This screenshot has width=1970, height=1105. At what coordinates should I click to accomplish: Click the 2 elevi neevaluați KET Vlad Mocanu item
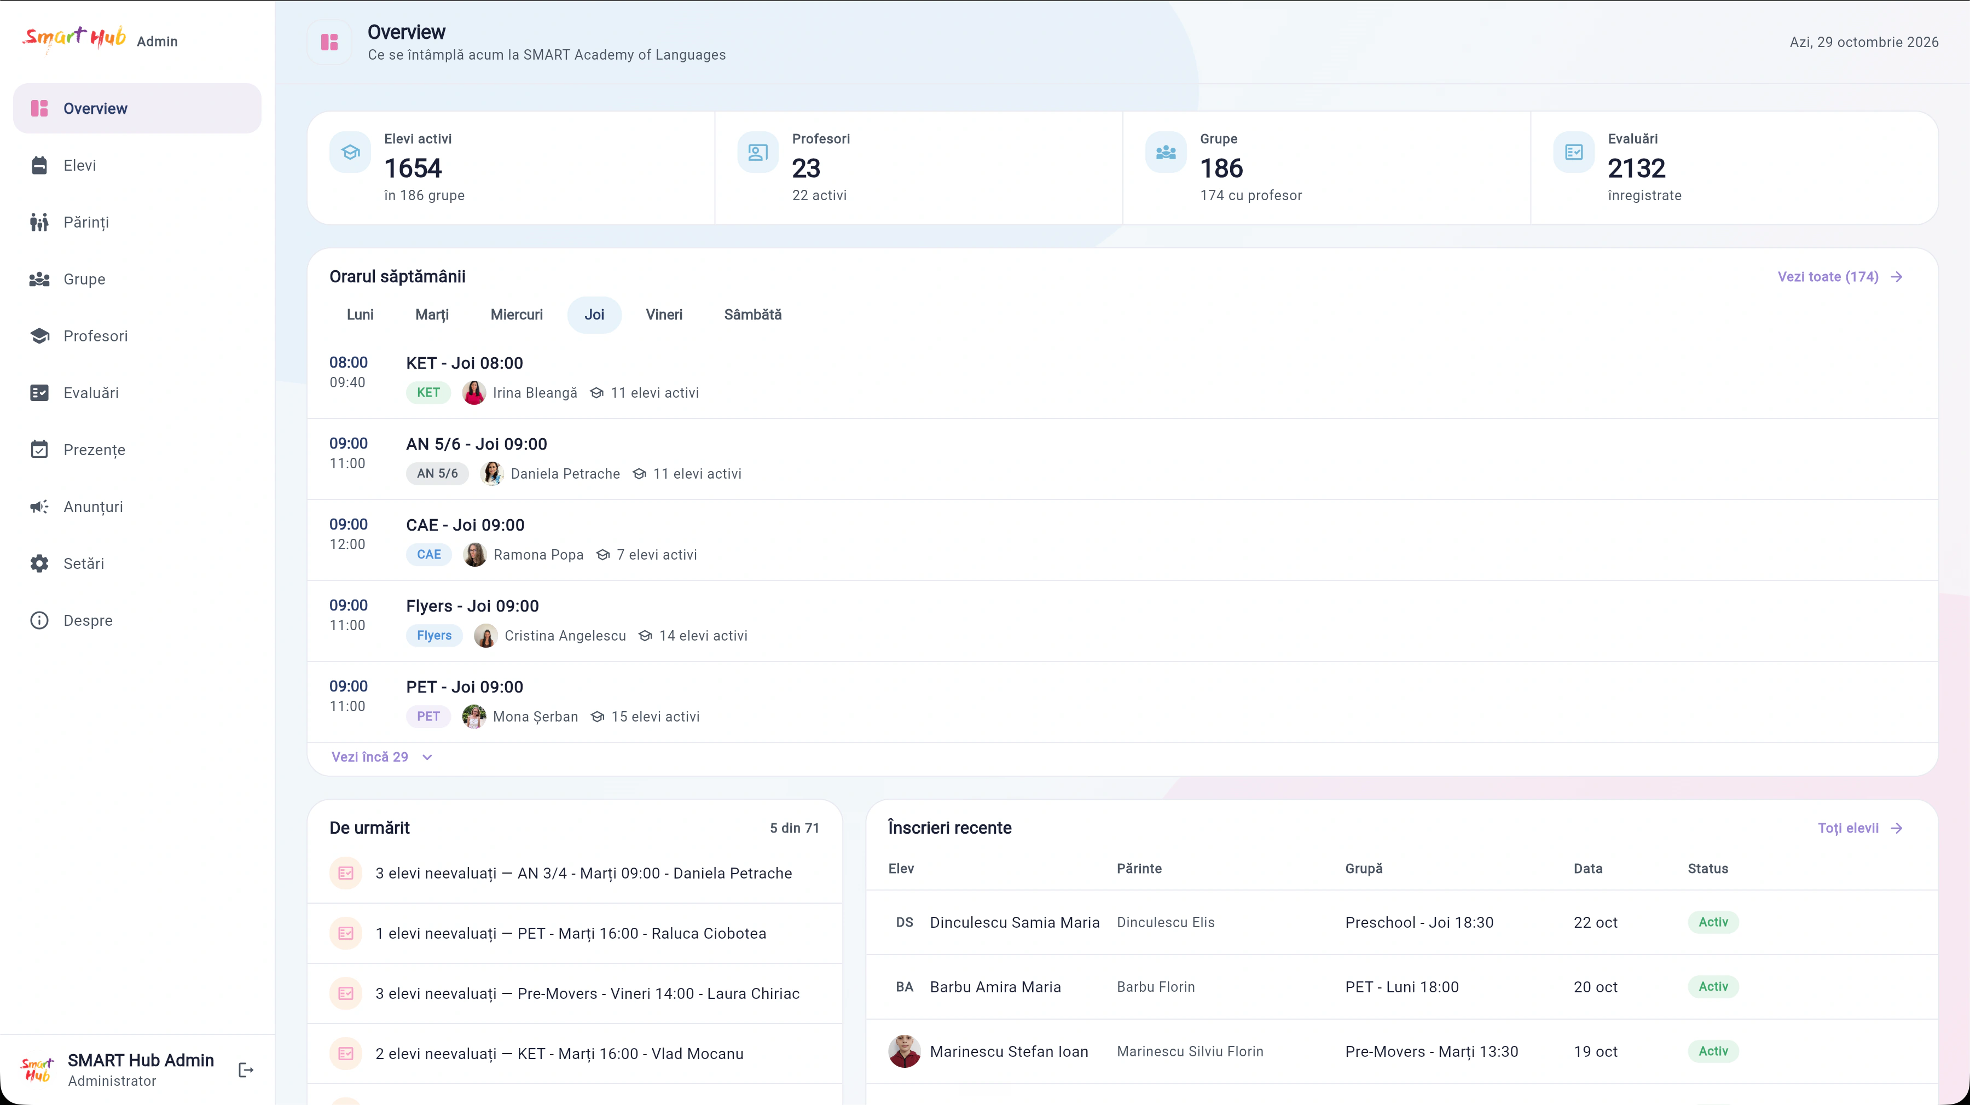click(575, 1054)
